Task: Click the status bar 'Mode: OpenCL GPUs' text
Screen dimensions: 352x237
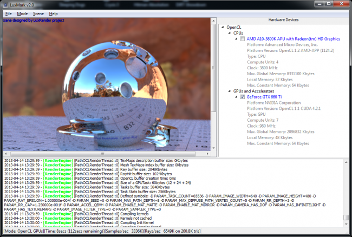Action: tap(25, 231)
